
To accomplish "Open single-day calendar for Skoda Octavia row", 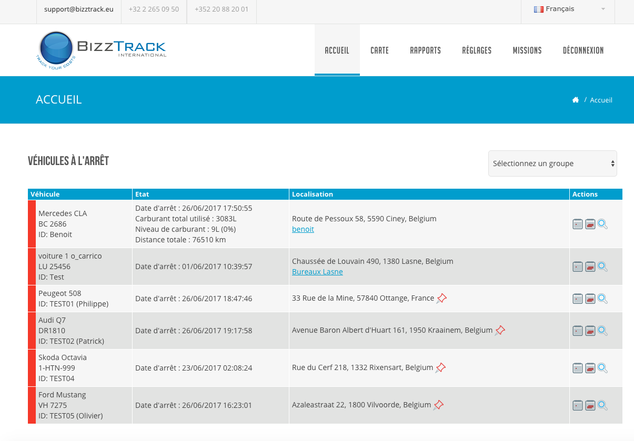I will 578,368.
